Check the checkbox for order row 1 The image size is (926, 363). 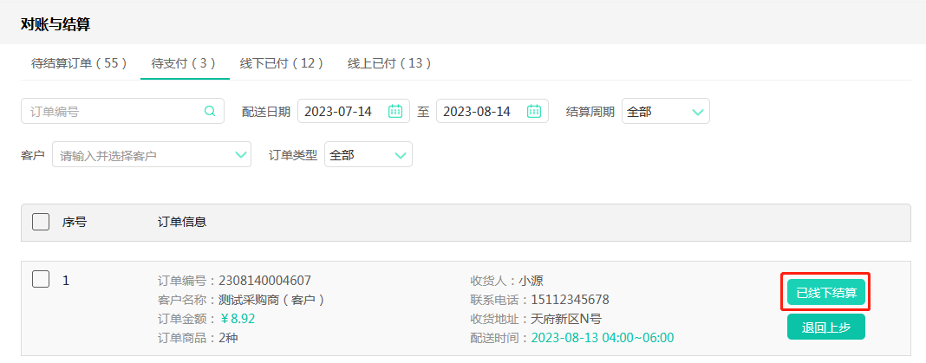(41, 280)
